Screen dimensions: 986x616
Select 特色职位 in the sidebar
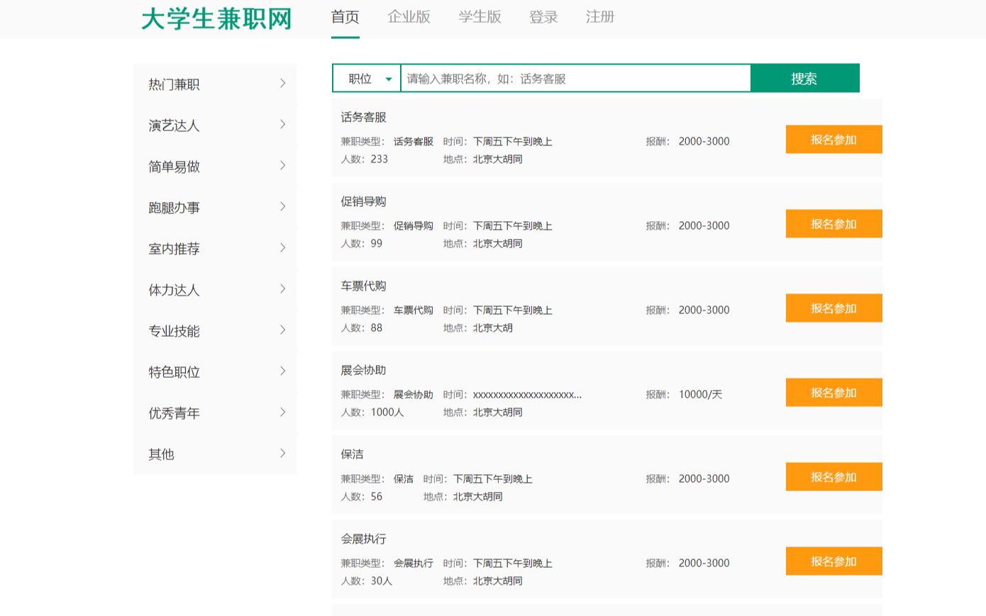coord(174,372)
